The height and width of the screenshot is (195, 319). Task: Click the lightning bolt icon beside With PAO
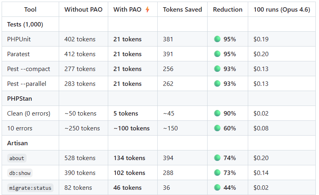147,10
